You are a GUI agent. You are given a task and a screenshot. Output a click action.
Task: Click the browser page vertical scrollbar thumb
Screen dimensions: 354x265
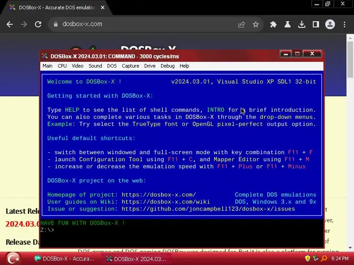[x=350, y=59]
